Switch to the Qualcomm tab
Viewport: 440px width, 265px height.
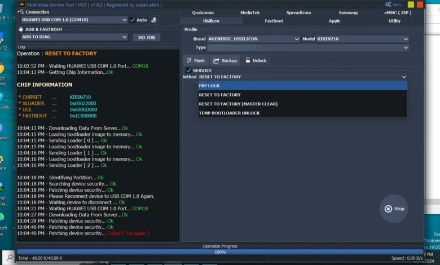(x=203, y=12)
